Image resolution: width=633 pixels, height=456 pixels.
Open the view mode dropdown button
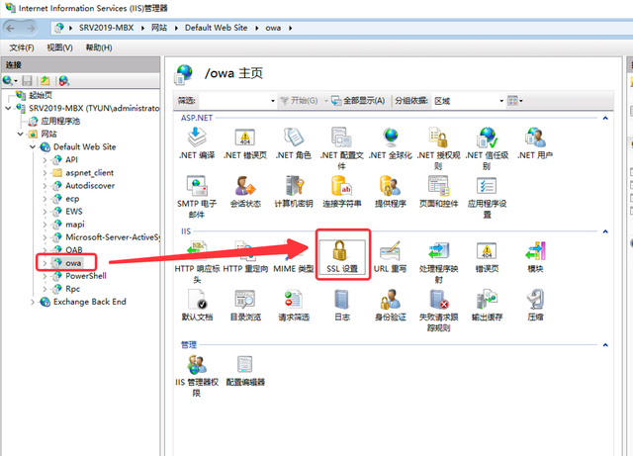[x=515, y=101]
